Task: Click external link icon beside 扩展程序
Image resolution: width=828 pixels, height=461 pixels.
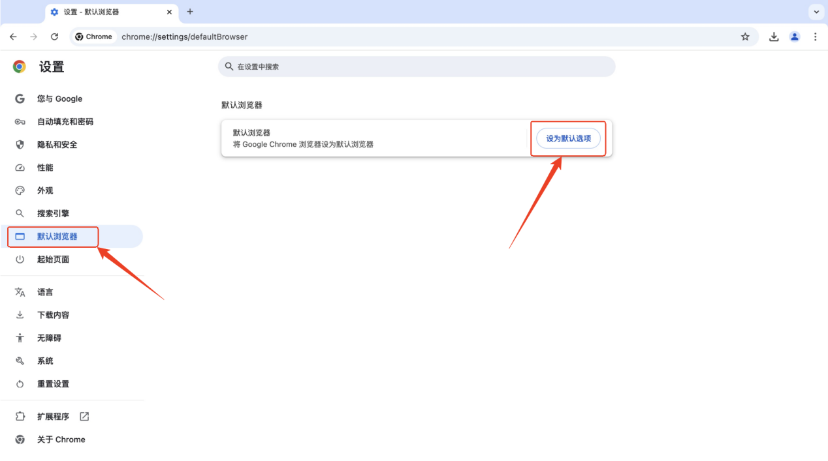Action: click(x=84, y=417)
